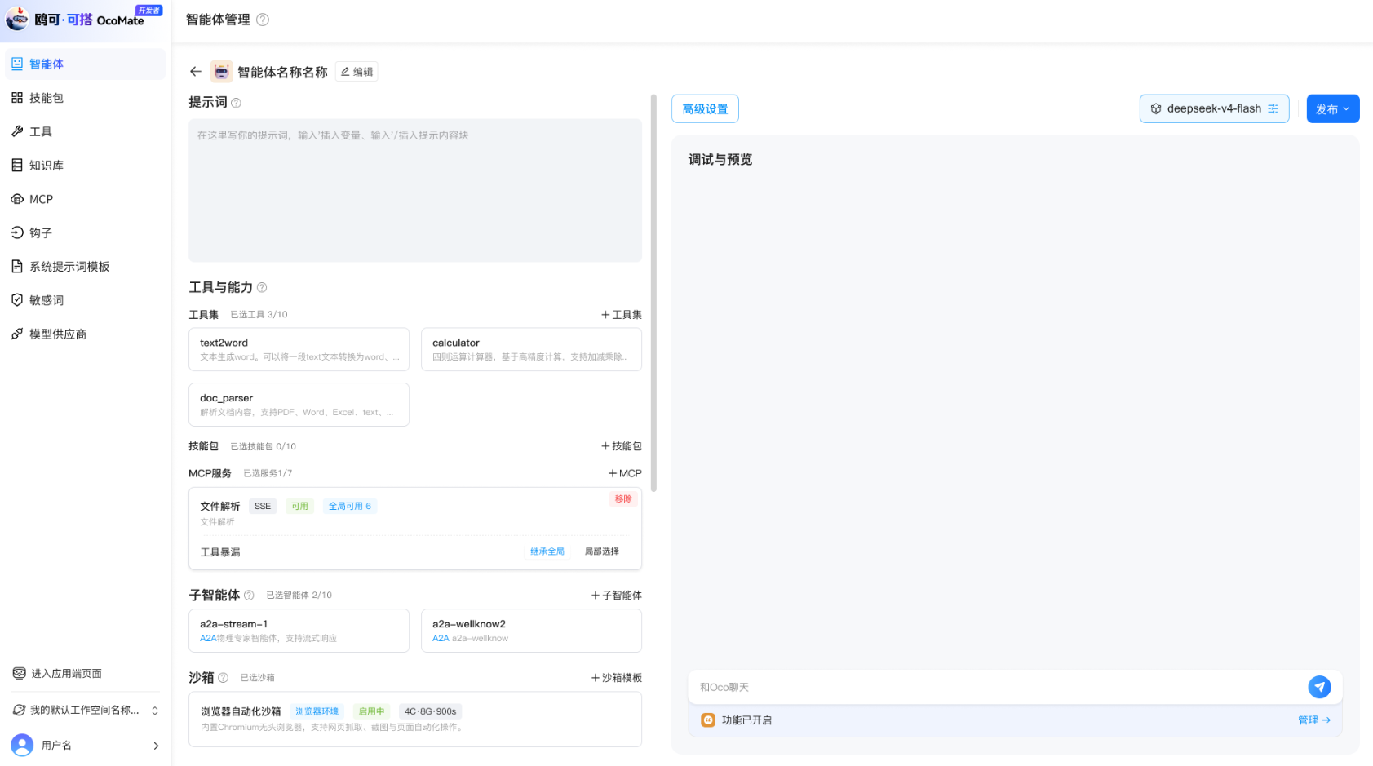
Task: Select 继承全局 tool exposure option
Action: (547, 551)
